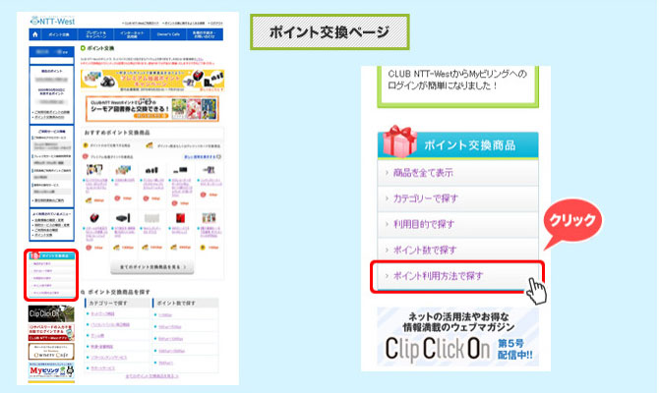Open the インターネット活用術 navigation tab
This screenshot has width=659, height=393.
point(132,34)
